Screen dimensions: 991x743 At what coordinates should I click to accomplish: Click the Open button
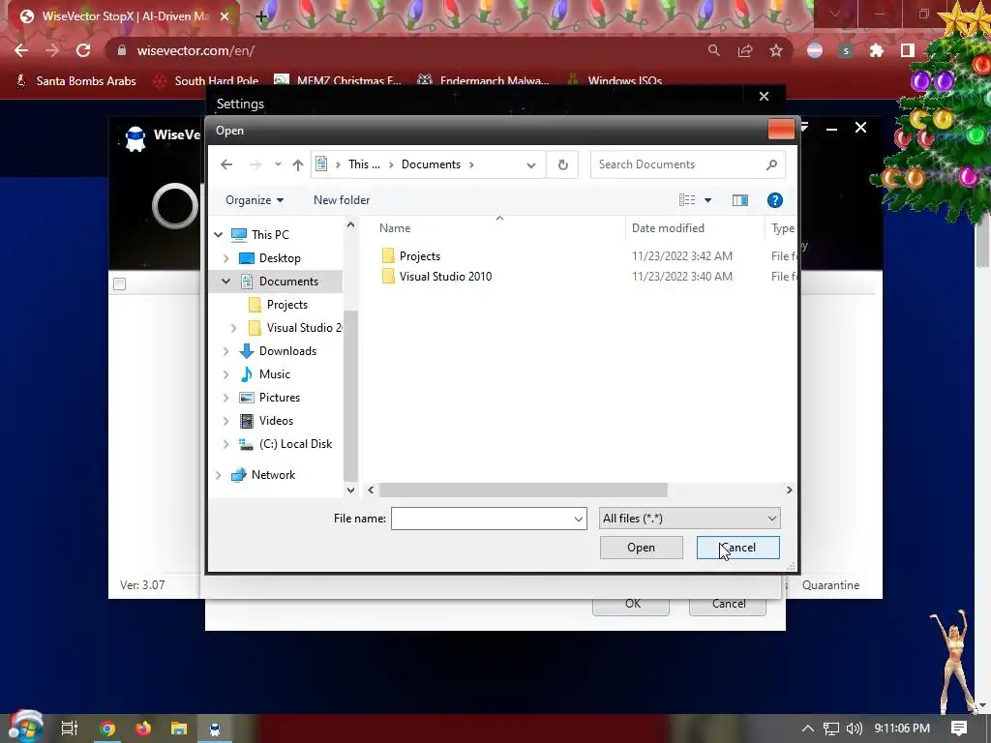tap(641, 548)
